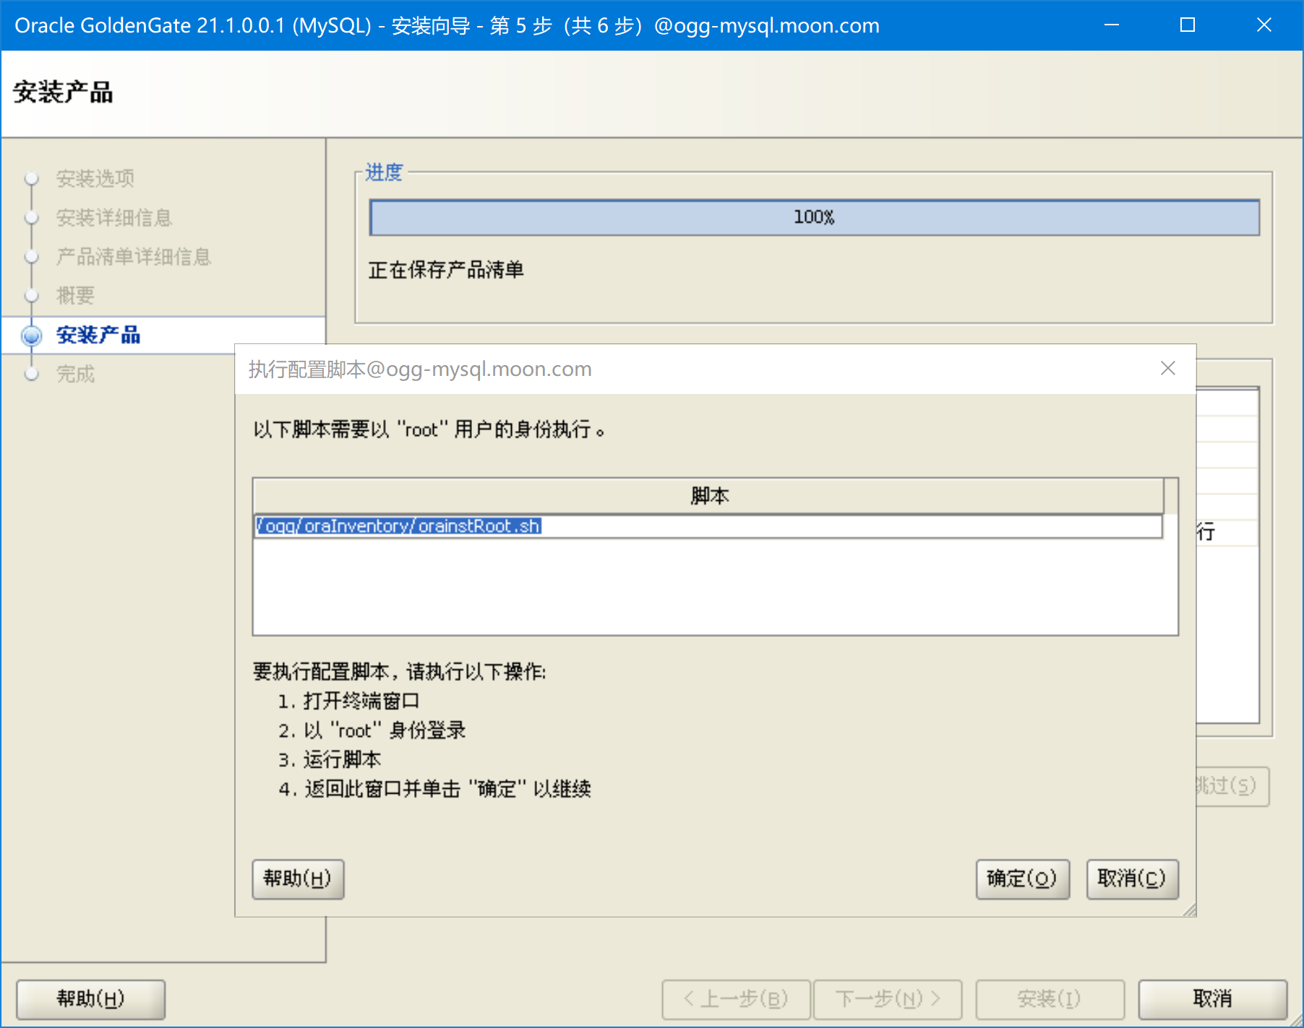
Task: Click the 脚本 column header
Action: point(708,496)
